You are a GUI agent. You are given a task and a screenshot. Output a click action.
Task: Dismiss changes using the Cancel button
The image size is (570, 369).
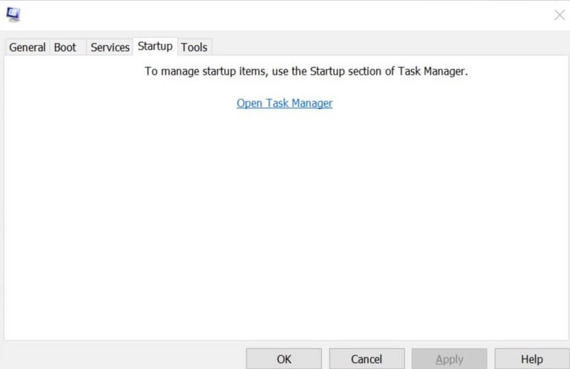click(x=366, y=359)
